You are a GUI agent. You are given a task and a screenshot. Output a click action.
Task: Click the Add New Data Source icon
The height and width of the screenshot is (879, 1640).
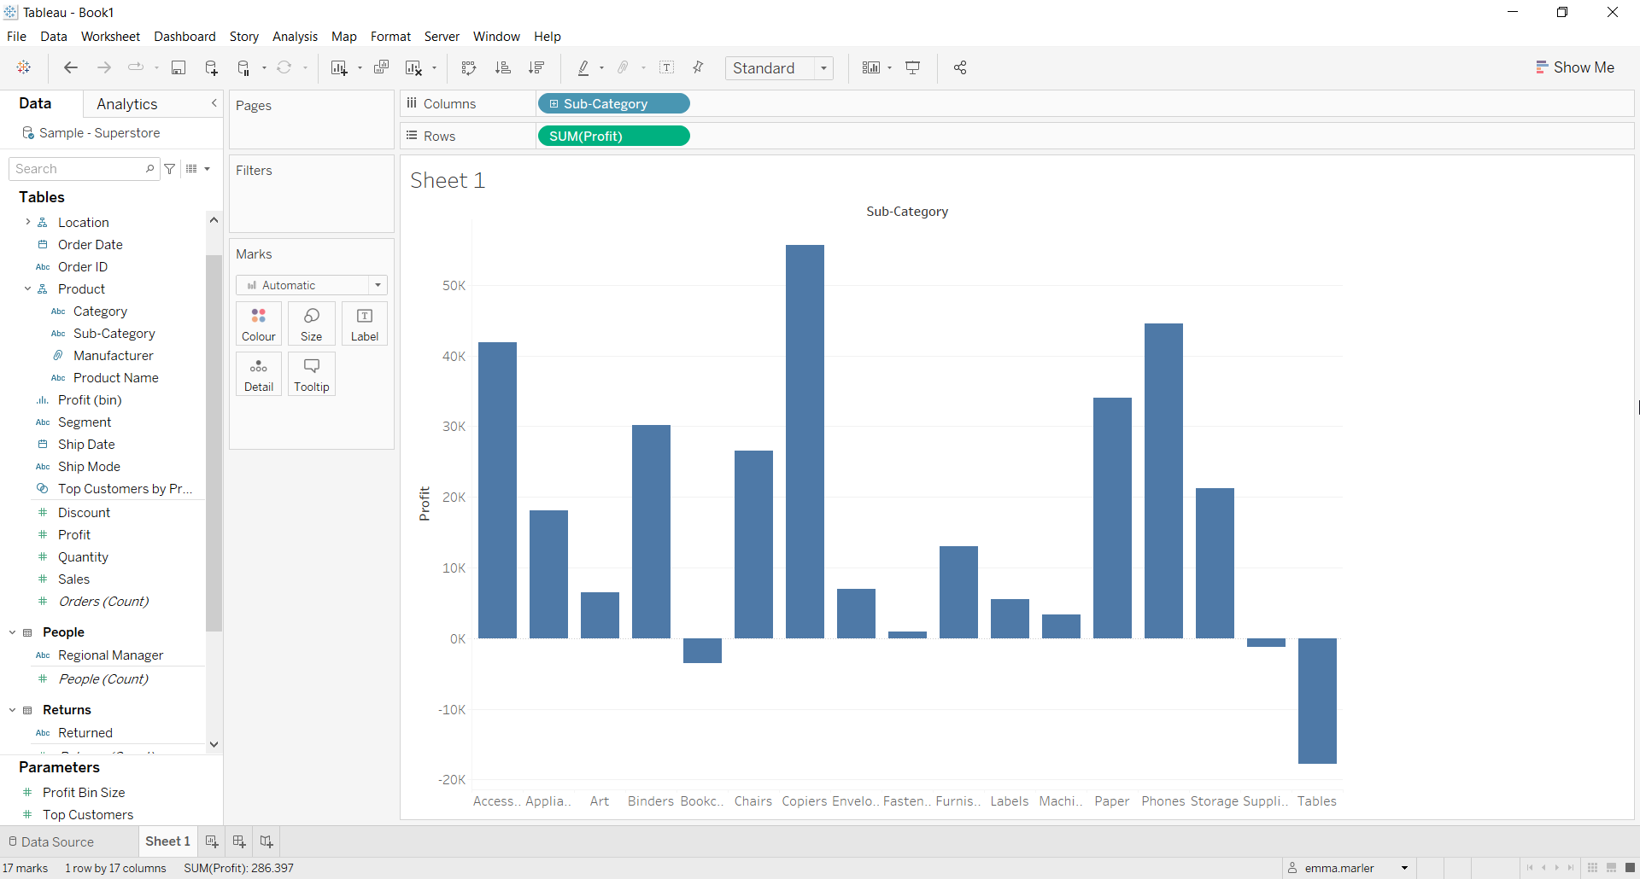pyautogui.click(x=211, y=68)
